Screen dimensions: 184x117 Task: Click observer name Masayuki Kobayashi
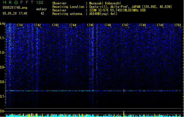click(x=105, y=3)
